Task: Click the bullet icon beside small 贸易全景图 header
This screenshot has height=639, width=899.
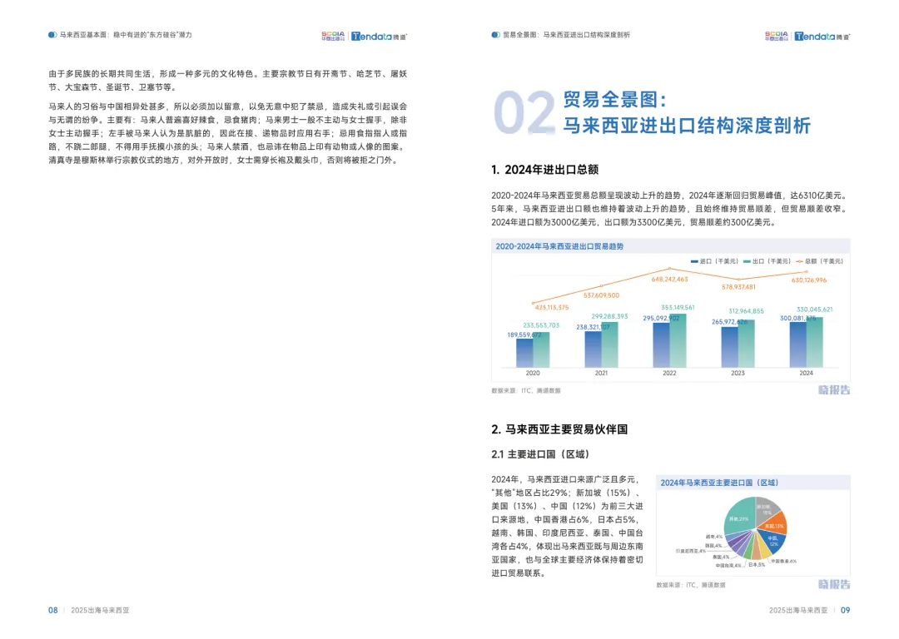Action: [x=495, y=35]
